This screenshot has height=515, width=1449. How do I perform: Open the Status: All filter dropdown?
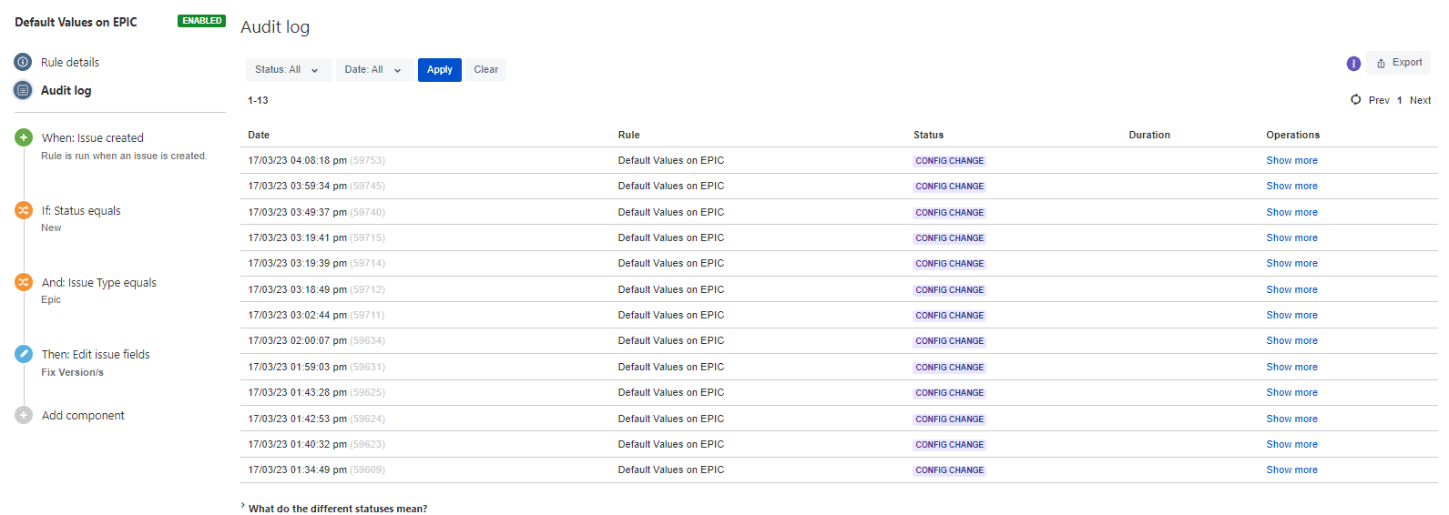click(289, 70)
